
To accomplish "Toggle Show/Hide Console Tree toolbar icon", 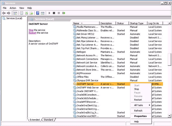I will [15, 13].
